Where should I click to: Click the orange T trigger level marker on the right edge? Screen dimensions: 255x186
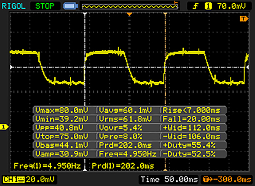[x=244, y=19]
